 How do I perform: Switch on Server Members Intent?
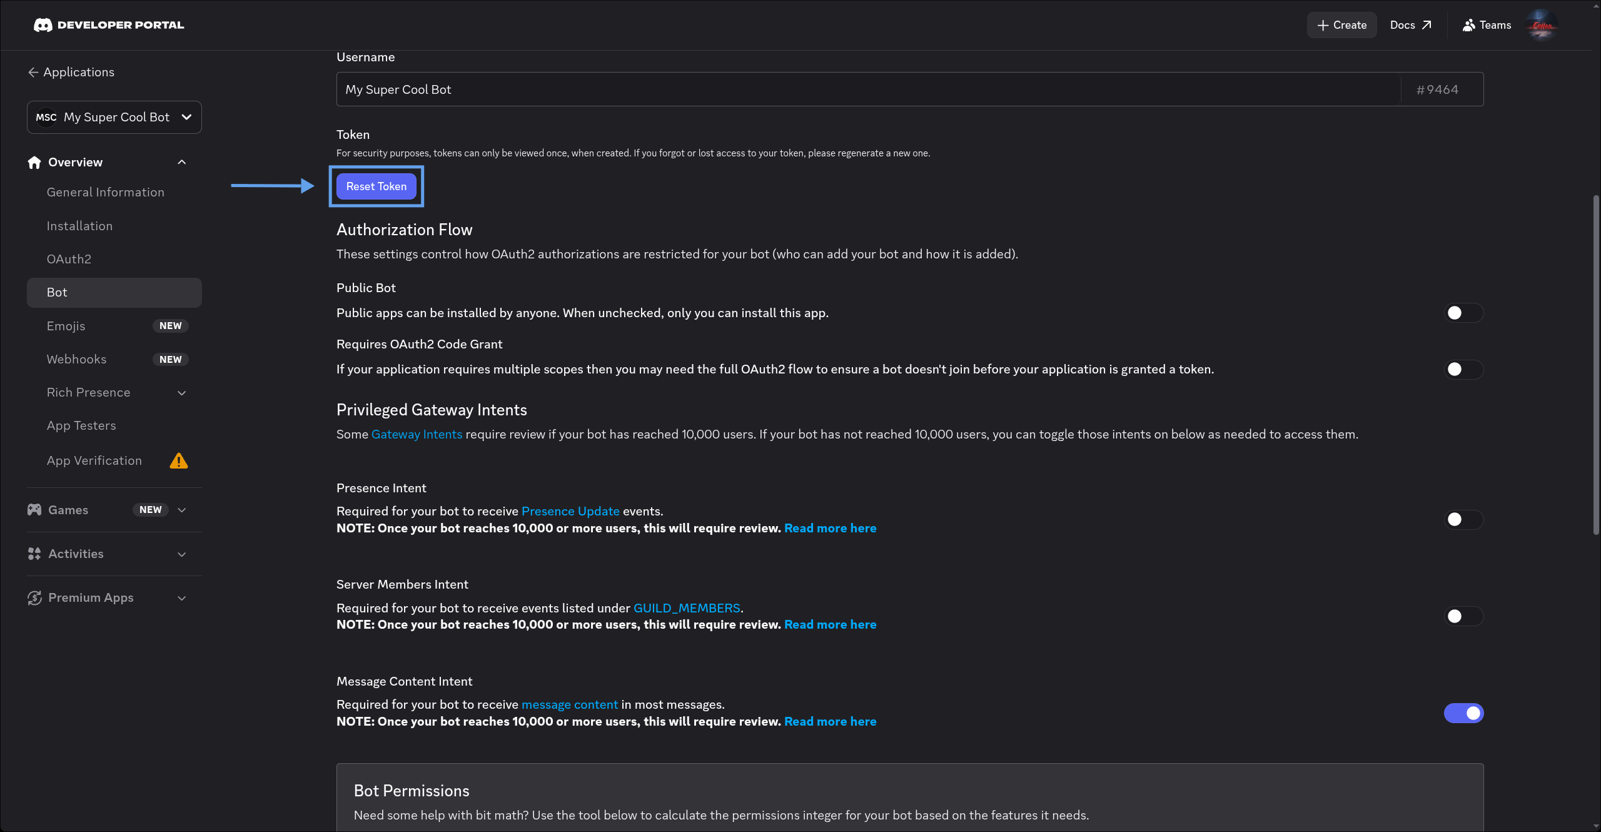(1463, 616)
